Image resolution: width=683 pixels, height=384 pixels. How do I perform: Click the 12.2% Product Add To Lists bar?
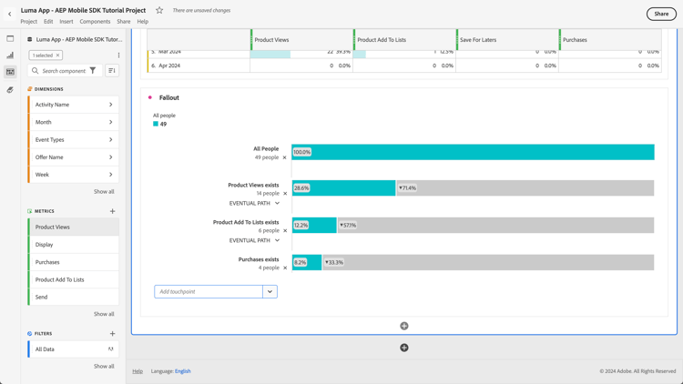click(x=314, y=225)
